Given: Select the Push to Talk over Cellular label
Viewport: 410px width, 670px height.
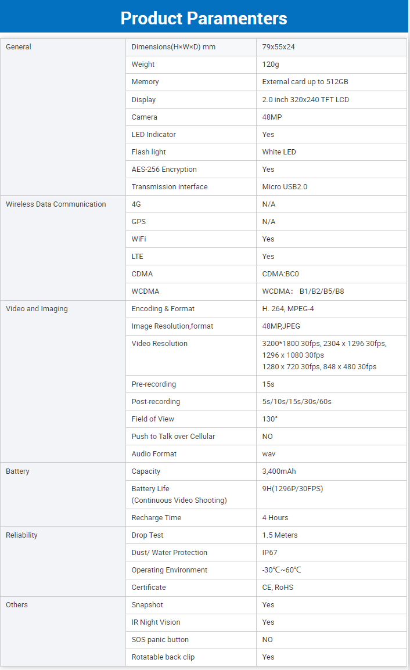Looking at the screenshot, I should point(173,437).
